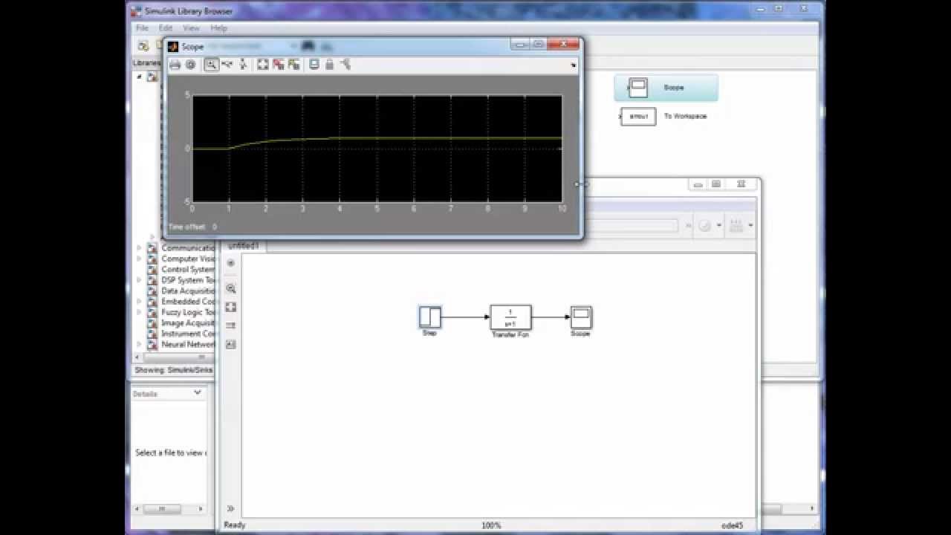Click first icon in Library Browser toolbar
The image size is (951, 535).
[x=143, y=46]
